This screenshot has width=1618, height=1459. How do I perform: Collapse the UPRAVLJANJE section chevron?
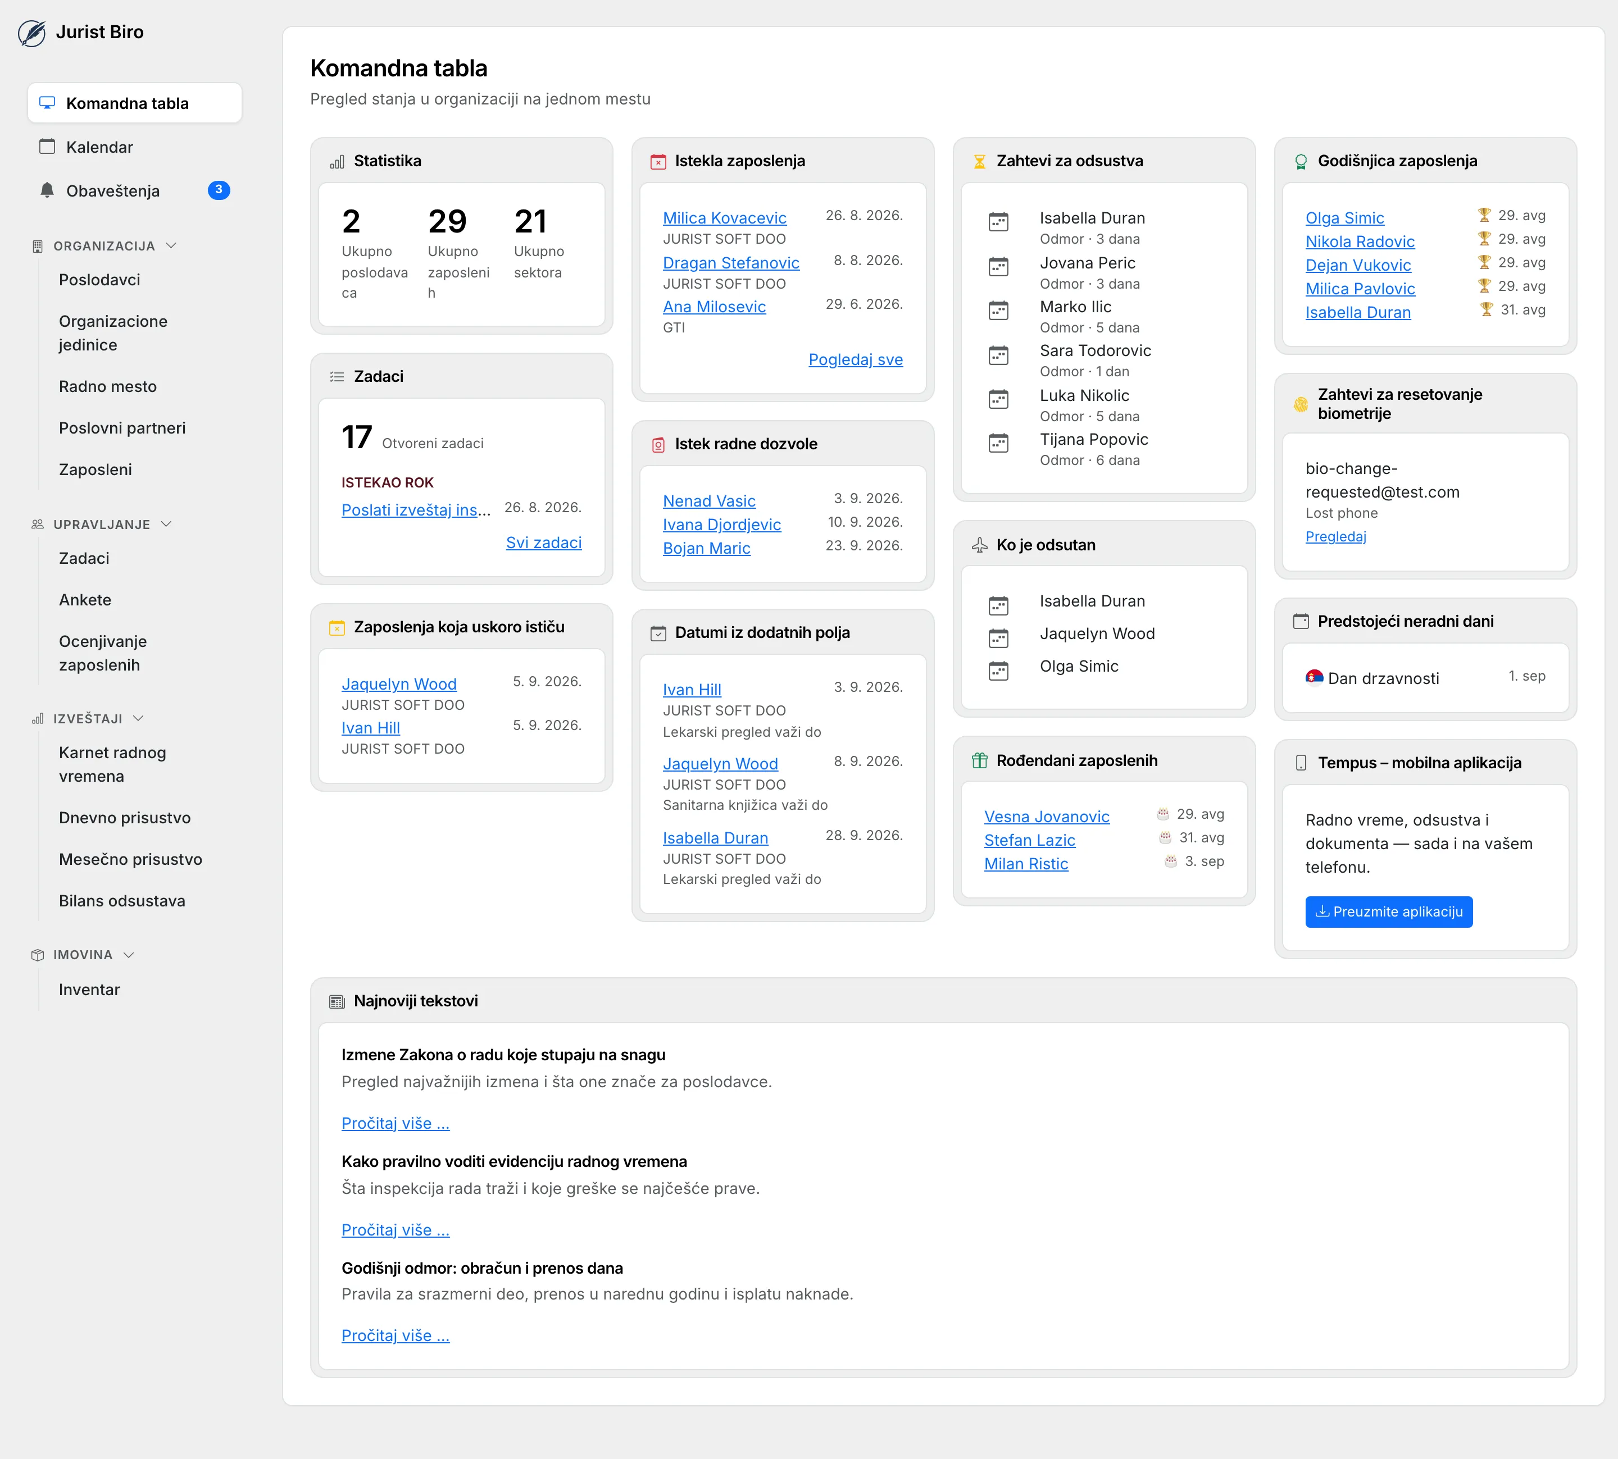tap(166, 525)
